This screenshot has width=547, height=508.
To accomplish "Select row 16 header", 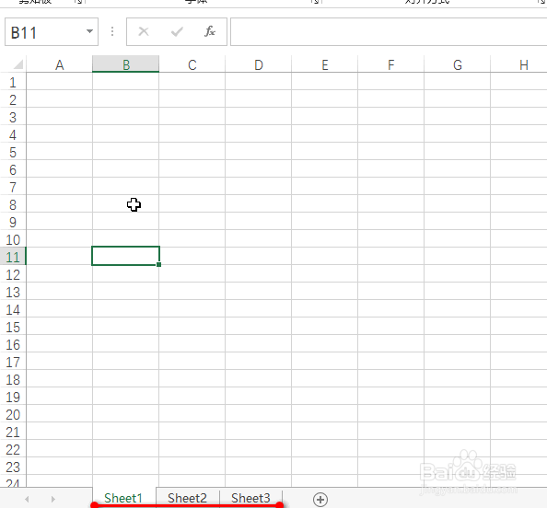I will (x=13, y=344).
